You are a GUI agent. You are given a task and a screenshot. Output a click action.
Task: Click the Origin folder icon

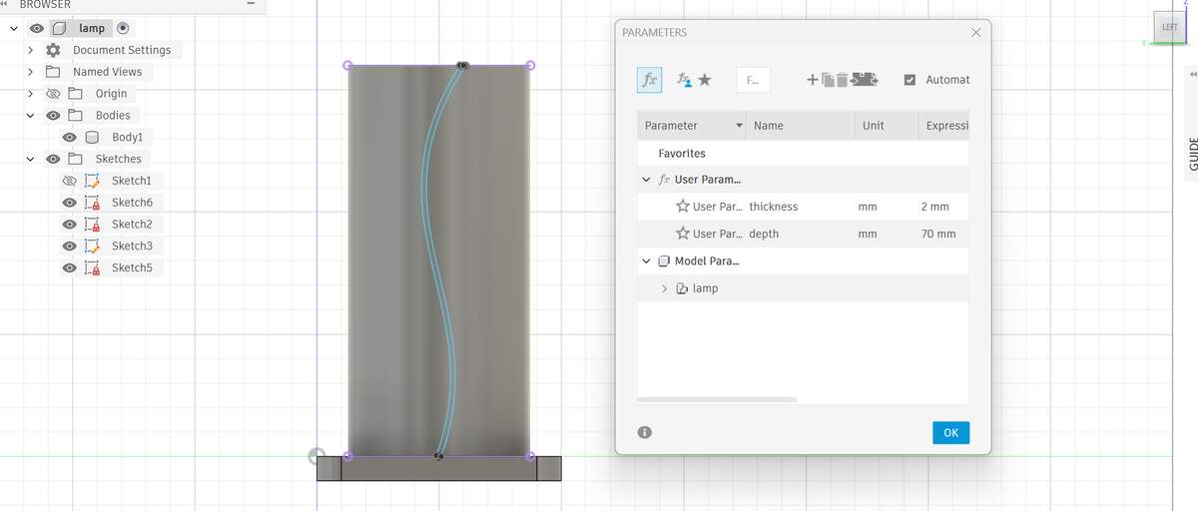(76, 94)
